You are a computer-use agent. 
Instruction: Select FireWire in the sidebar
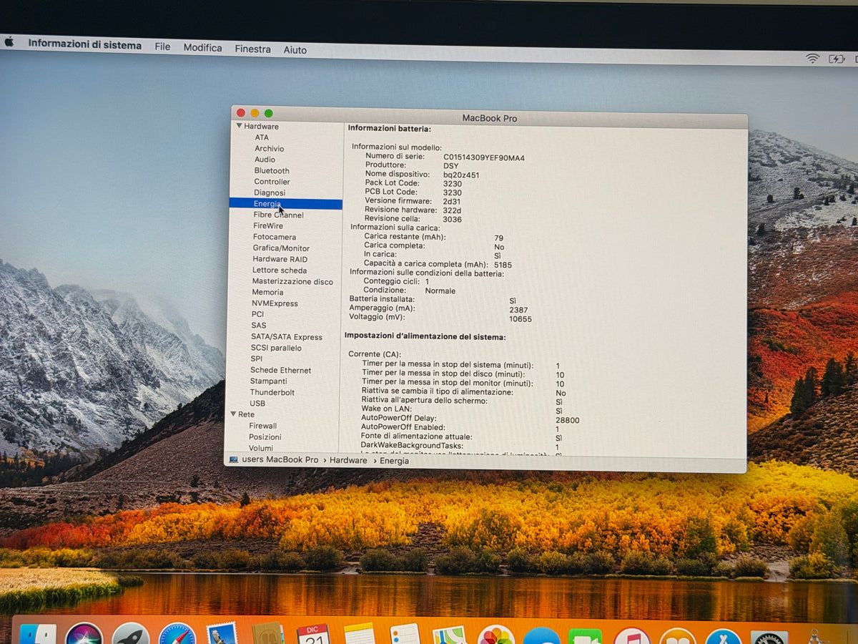[x=268, y=225]
